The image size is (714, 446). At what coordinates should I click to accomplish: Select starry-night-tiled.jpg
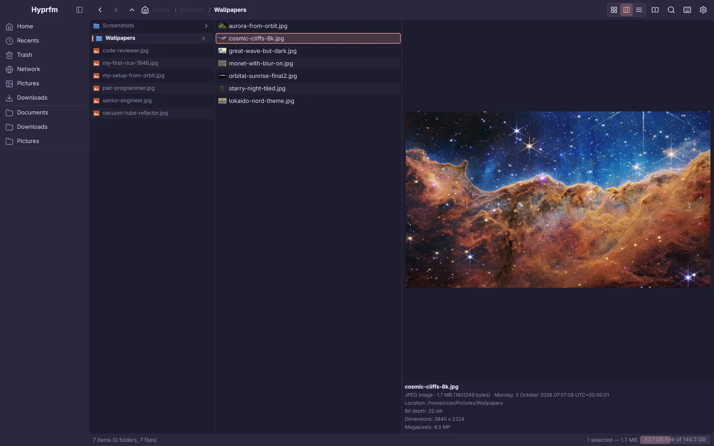coord(308,88)
